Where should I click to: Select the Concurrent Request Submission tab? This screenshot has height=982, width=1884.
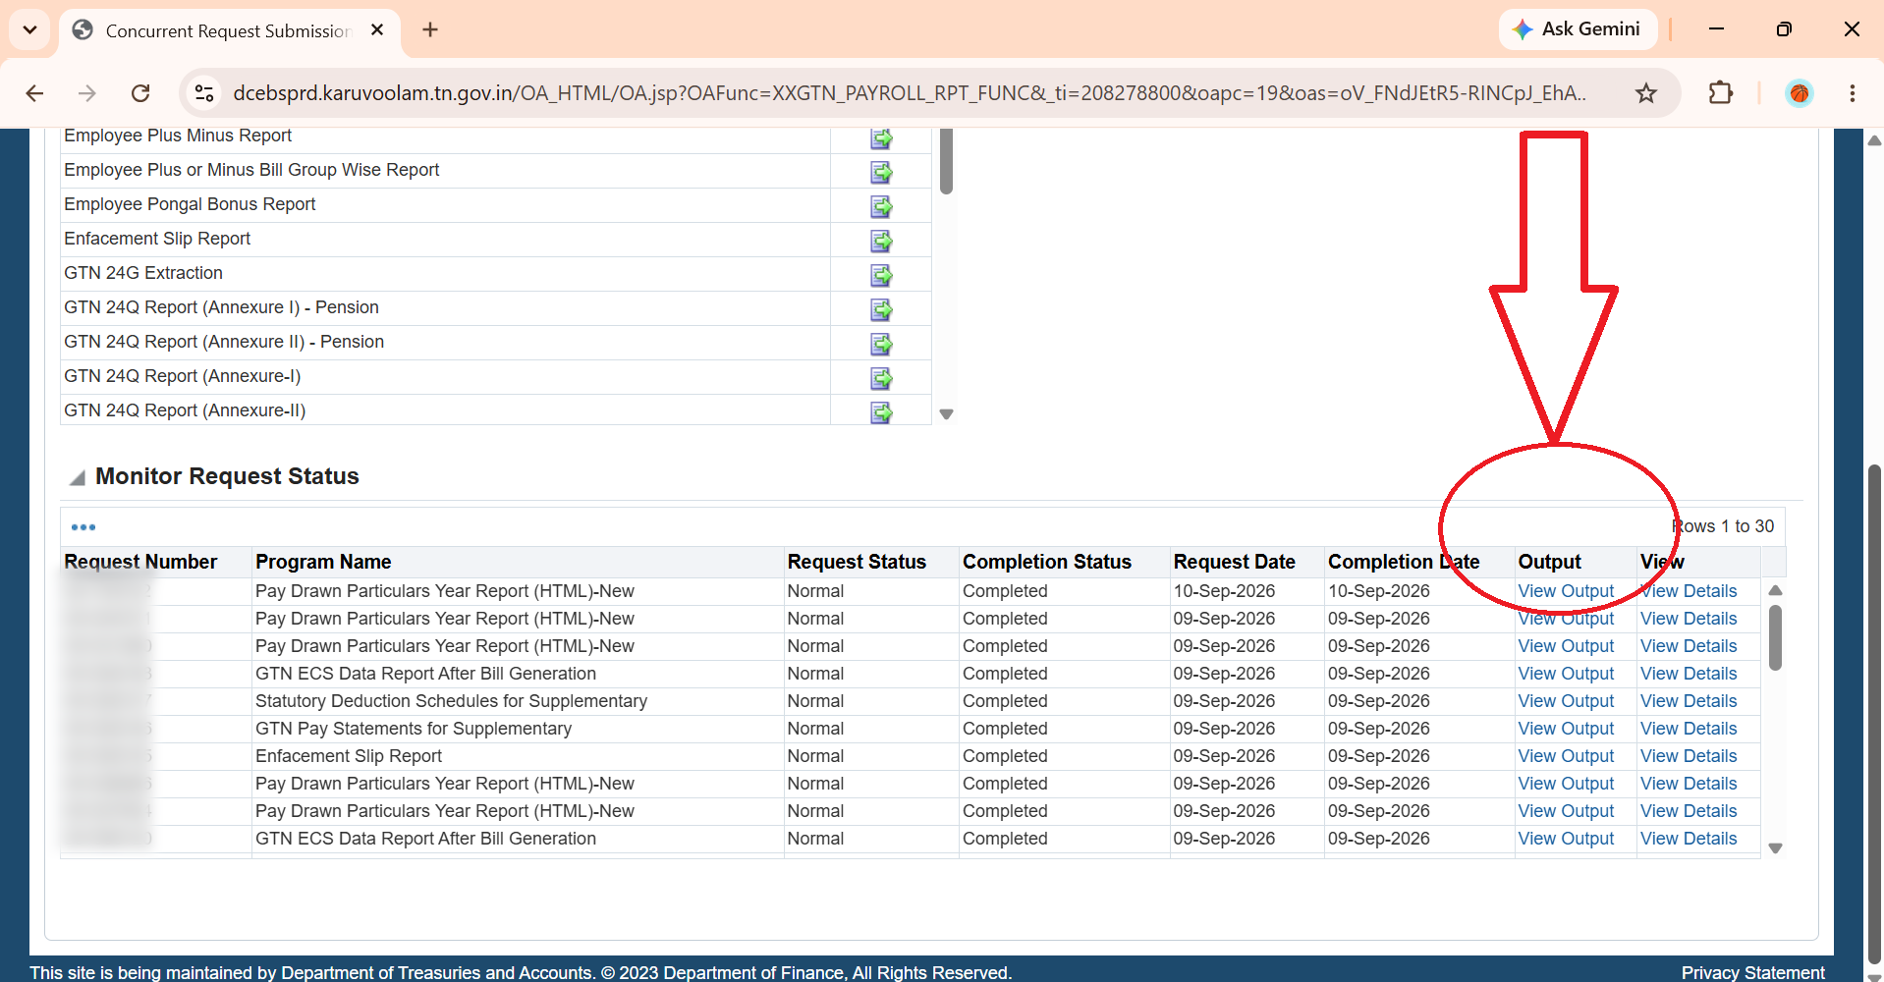(229, 30)
